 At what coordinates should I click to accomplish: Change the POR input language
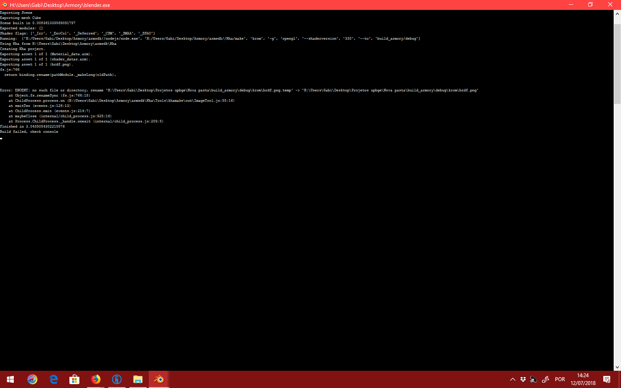560,379
